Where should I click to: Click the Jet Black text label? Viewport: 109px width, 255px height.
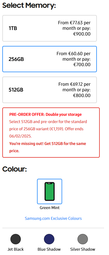tap(16, 249)
